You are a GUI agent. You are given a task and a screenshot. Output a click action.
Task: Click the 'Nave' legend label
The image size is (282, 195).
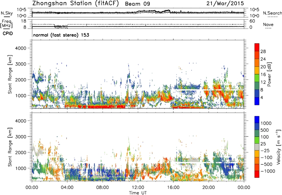point(268,25)
